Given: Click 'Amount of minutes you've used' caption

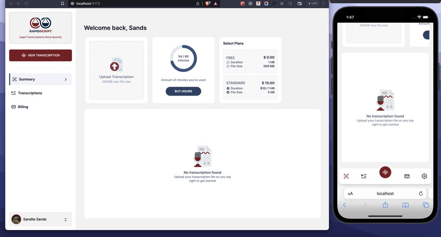Looking at the screenshot, I should 183,80.
